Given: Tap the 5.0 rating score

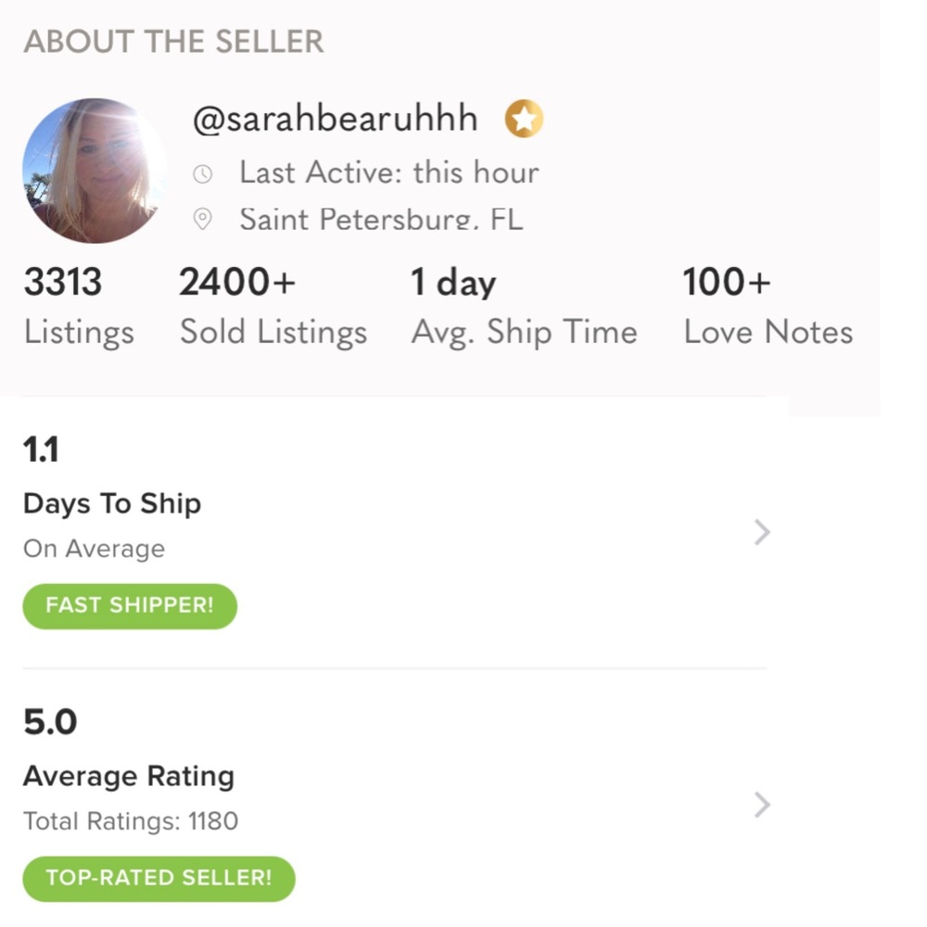Looking at the screenshot, I should (50, 722).
